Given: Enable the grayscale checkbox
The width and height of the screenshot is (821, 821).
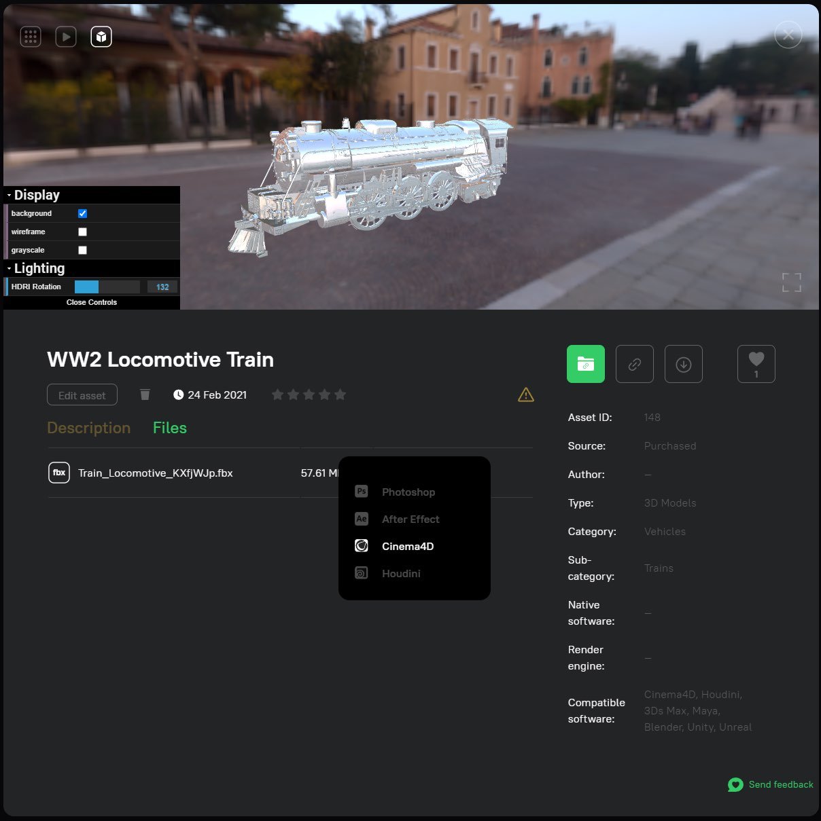Looking at the screenshot, I should click(x=82, y=250).
